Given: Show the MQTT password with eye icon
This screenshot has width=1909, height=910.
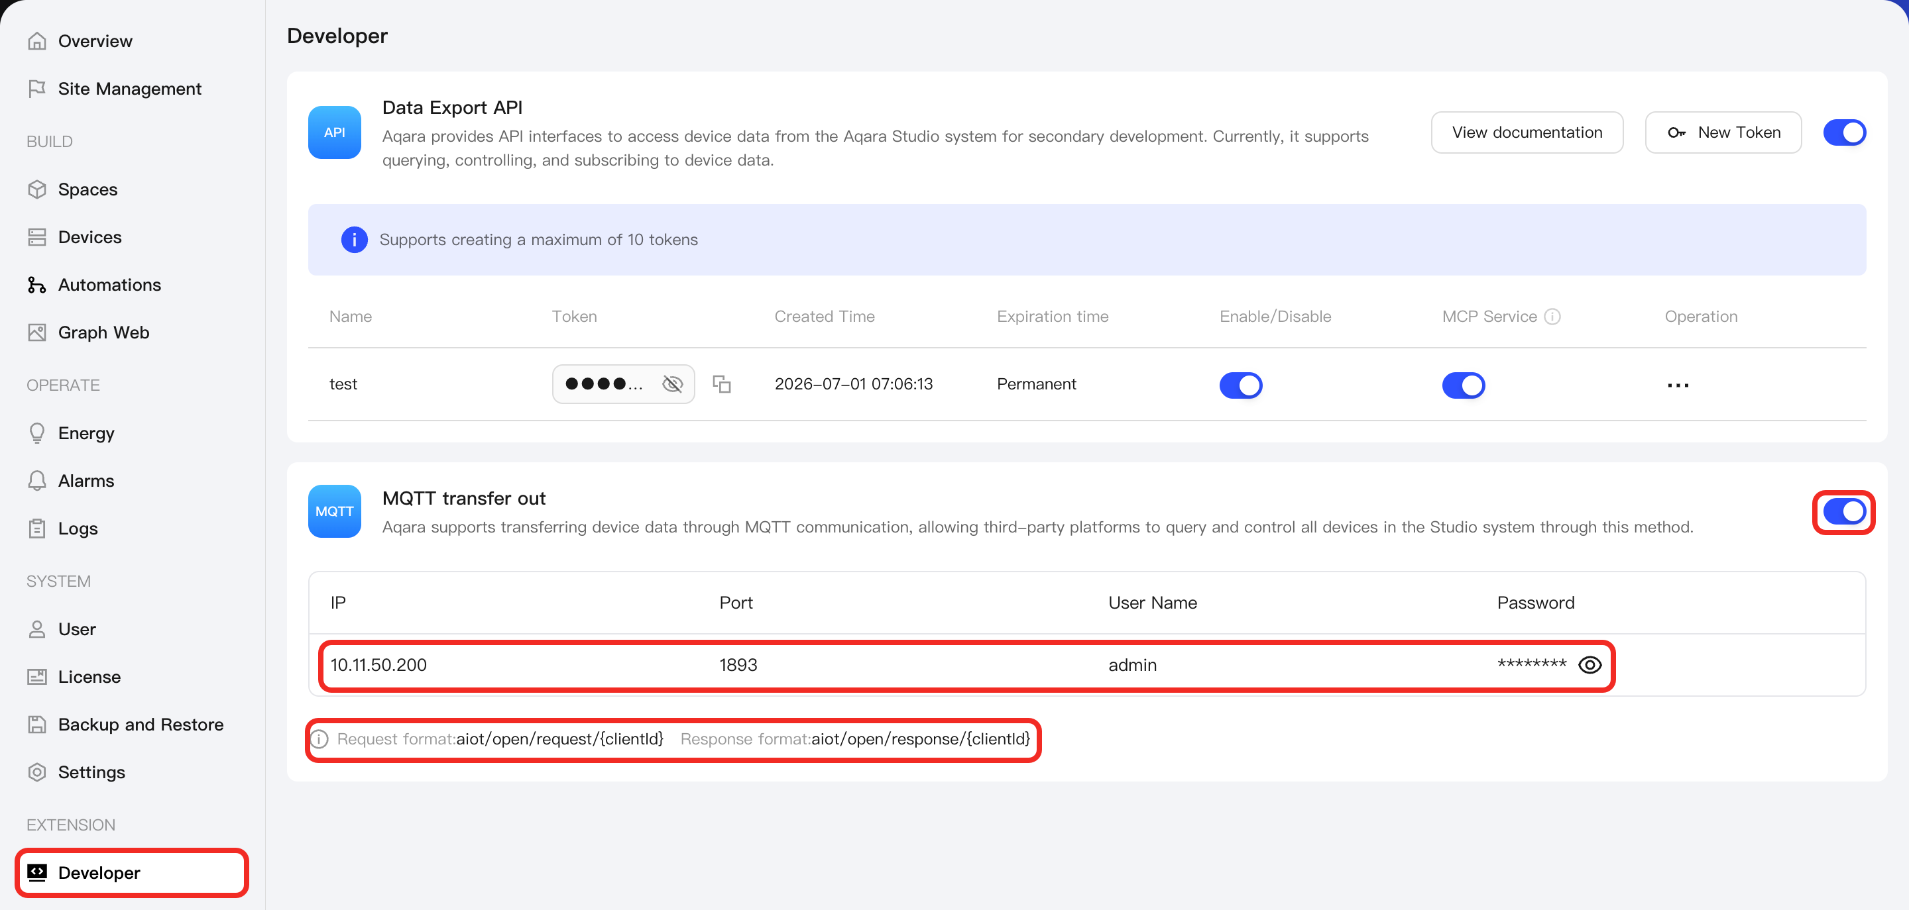Looking at the screenshot, I should (x=1590, y=665).
